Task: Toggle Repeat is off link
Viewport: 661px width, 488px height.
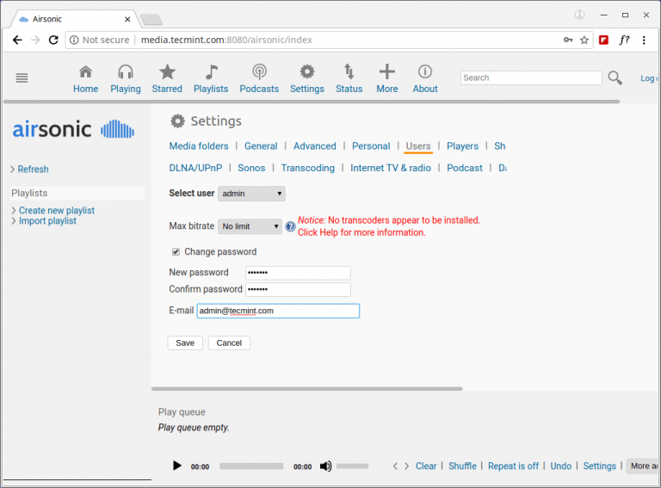Action: [x=514, y=466]
